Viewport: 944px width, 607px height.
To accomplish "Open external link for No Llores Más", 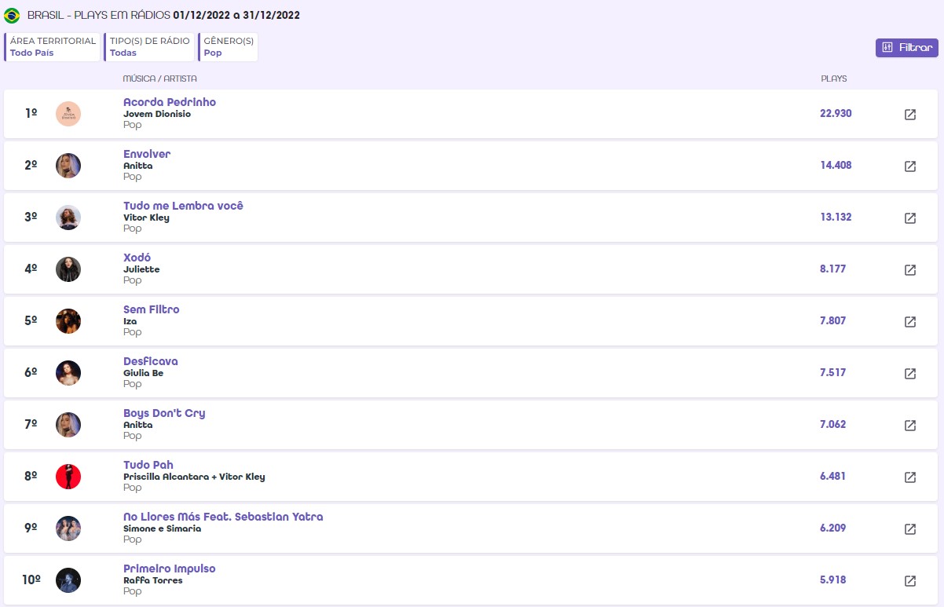I will point(910,529).
